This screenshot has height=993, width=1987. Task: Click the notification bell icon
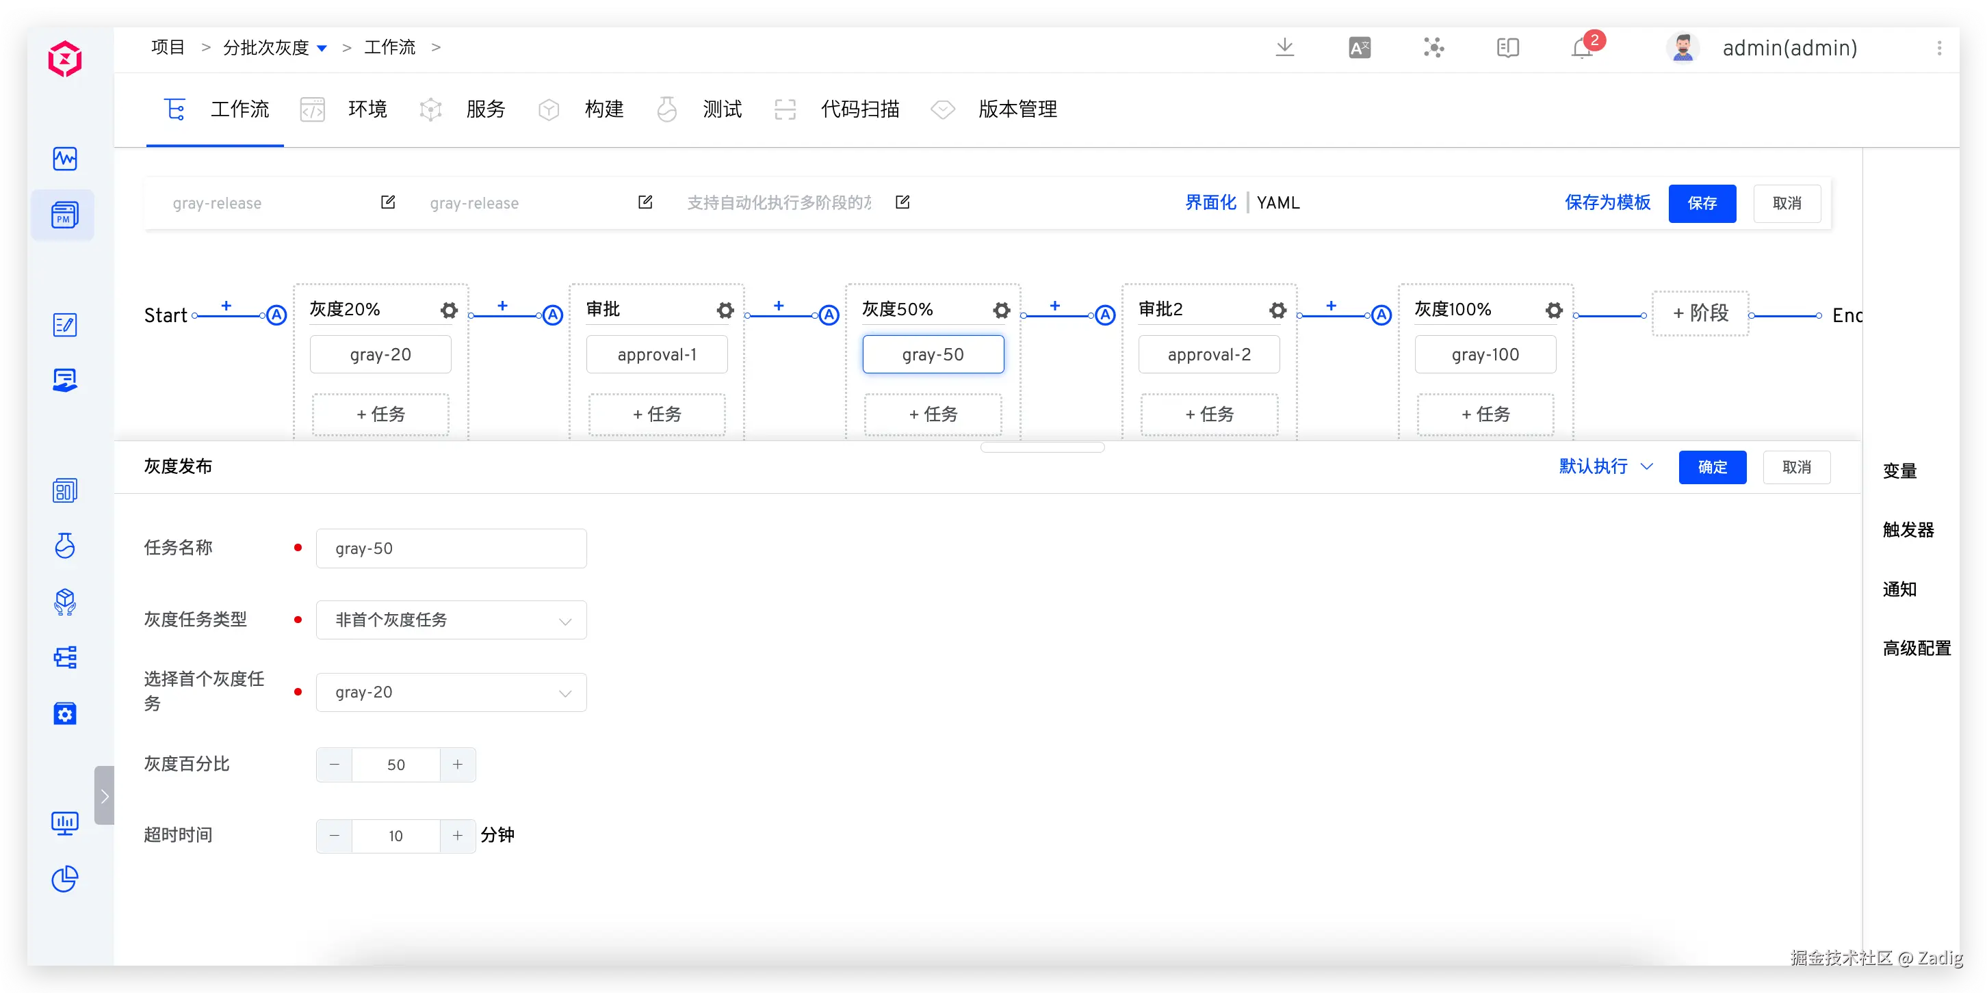click(1581, 49)
